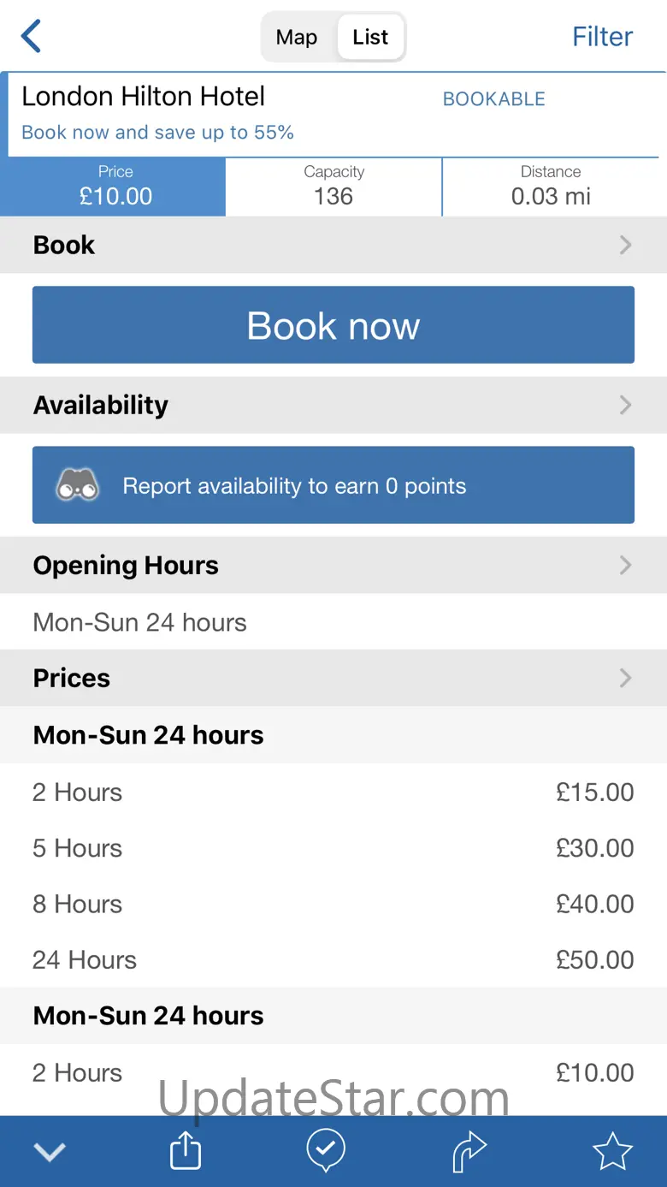Tap the share icon in bottom bar
This screenshot has height=1187, width=667.
186,1152
